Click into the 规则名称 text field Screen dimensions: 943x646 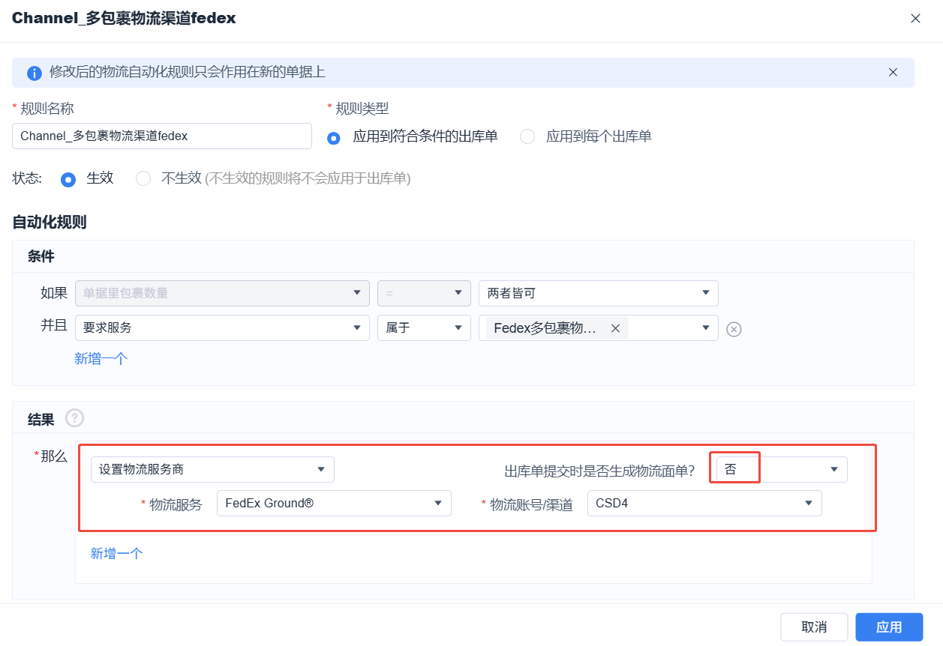tap(161, 136)
